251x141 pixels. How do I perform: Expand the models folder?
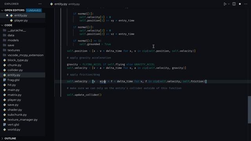pyautogui.click(x=13, y=40)
